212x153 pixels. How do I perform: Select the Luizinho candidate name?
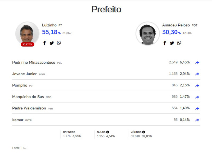(49, 25)
